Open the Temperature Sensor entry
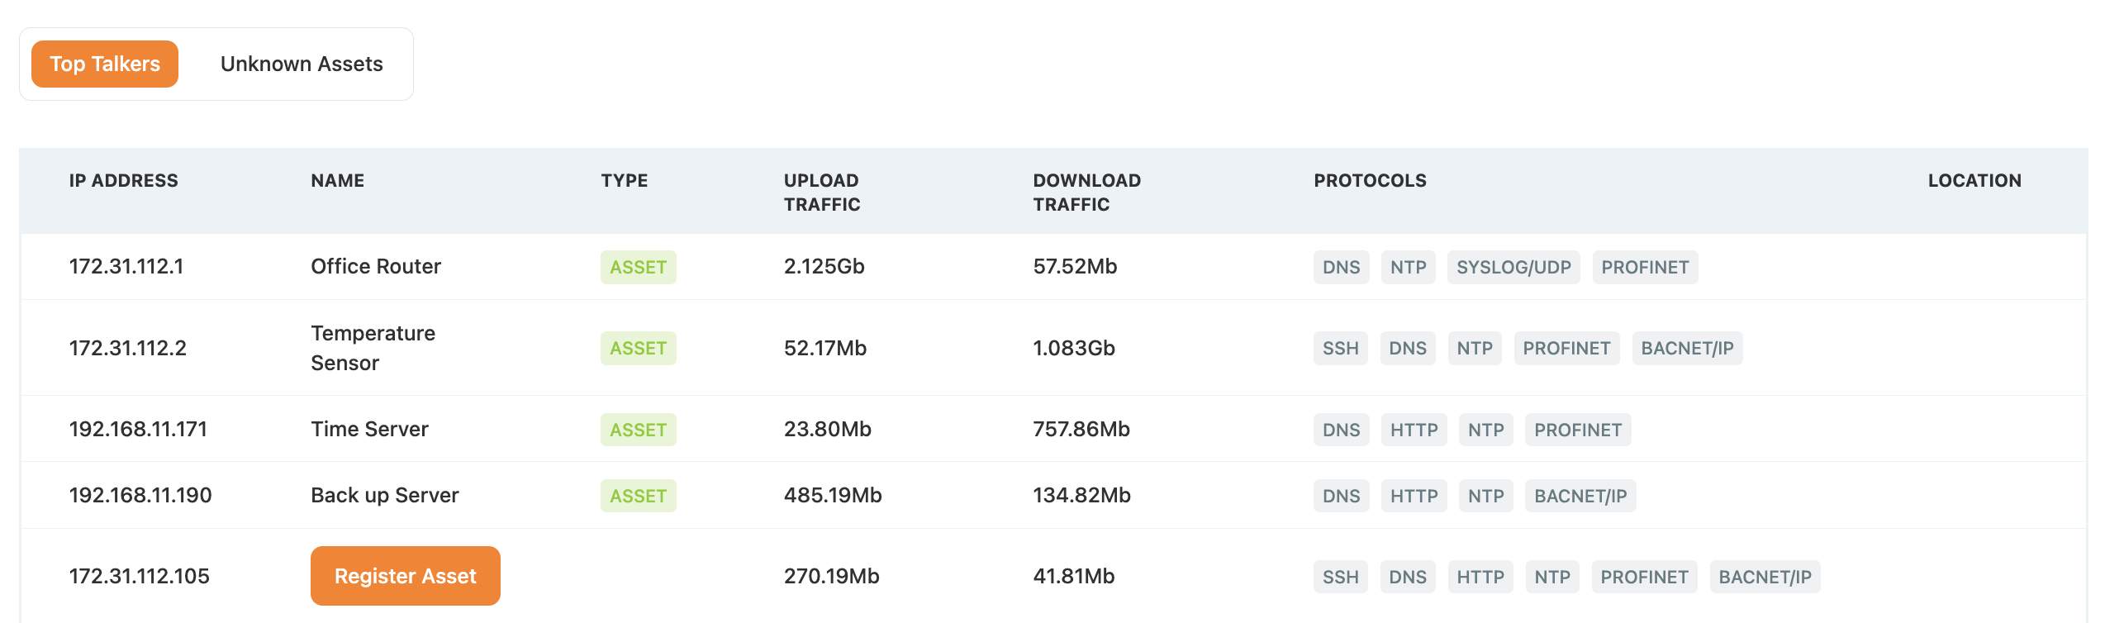The height and width of the screenshot is (623, 2105). [x=373, y=348]
